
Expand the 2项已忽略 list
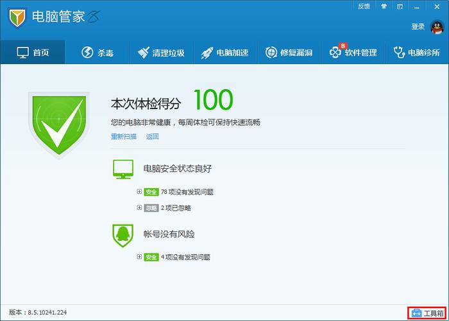pyautogui.click(x=139, y=207)
